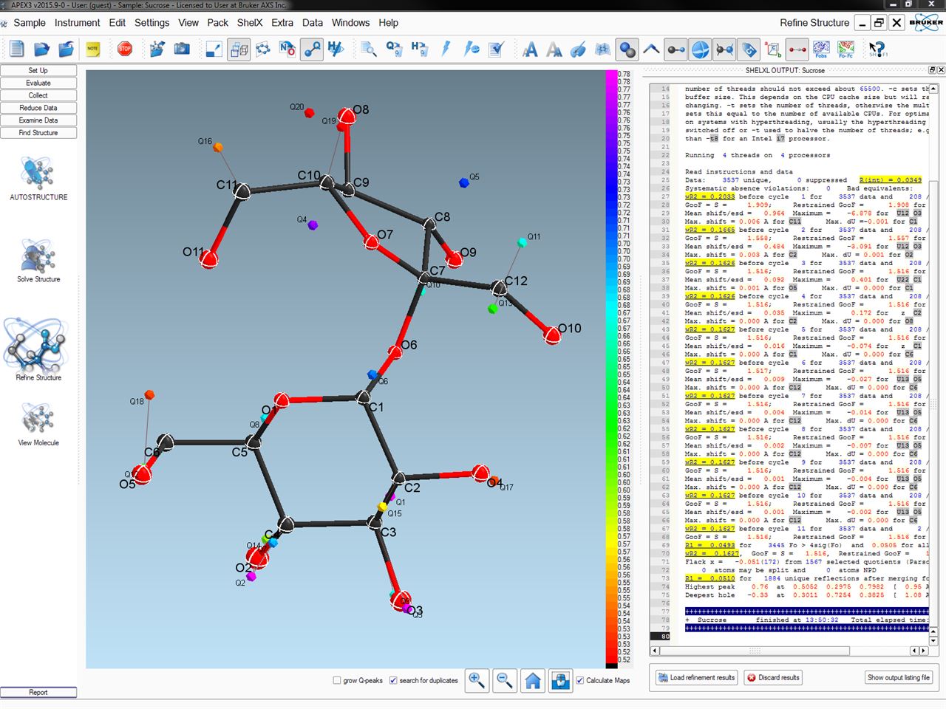Open the Sample menu
This screenshot has height=709, width=946.
(30, 23)
